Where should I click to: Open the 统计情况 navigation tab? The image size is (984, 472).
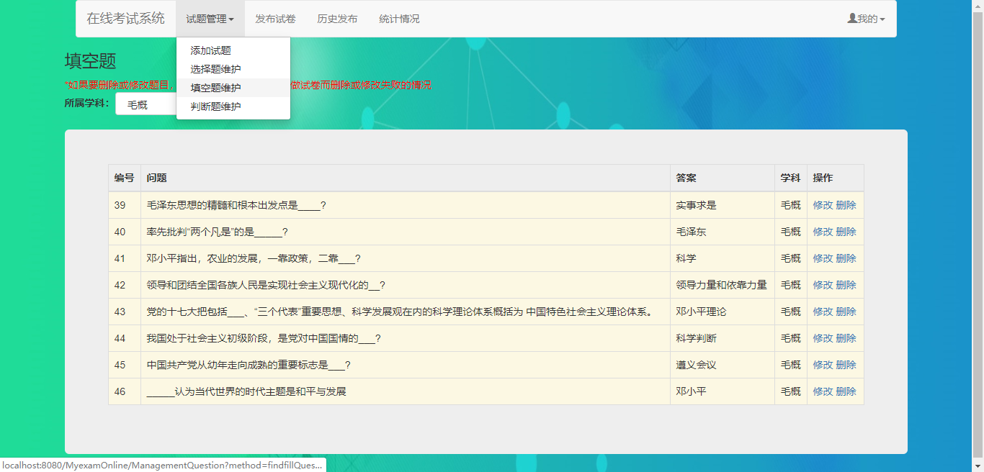click(x=399, y=19)
